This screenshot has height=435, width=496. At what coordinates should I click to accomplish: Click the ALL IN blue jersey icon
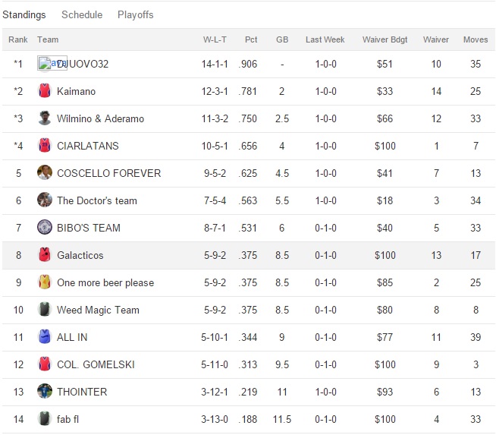click(44, 337)
